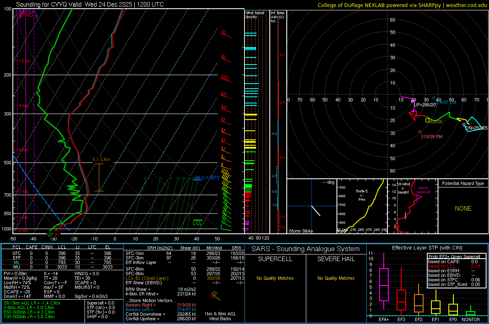Click the orange 300/36 mean wind label
The height and width of the screenshot is (324, 489).
436,122
